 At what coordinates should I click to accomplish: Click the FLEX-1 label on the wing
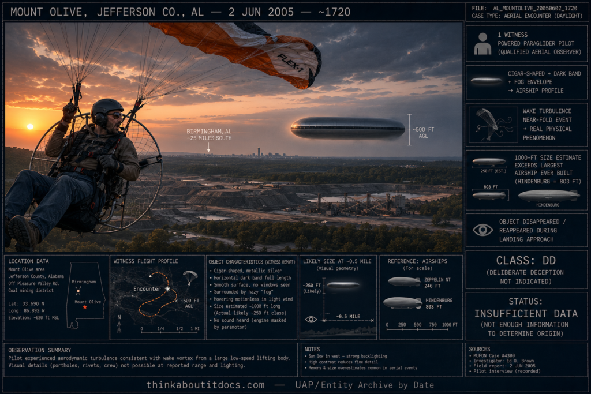pyautogui.click(x=290, y=63)
